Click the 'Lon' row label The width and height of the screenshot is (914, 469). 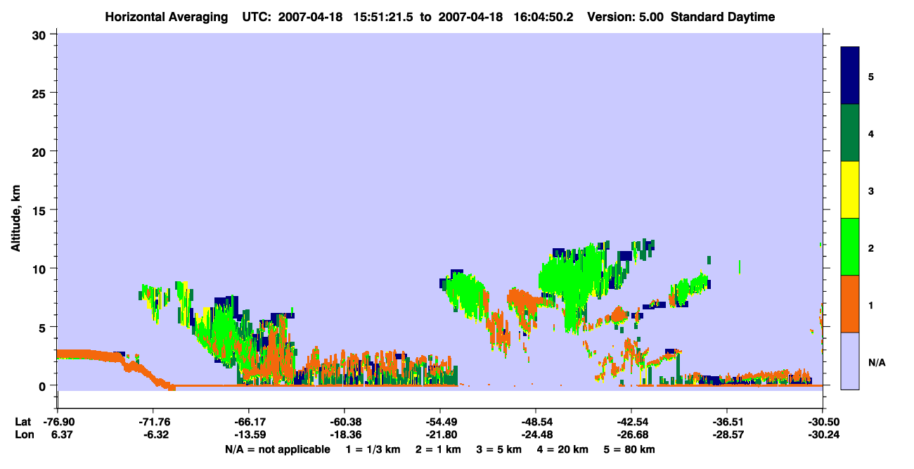pos(23,434)
